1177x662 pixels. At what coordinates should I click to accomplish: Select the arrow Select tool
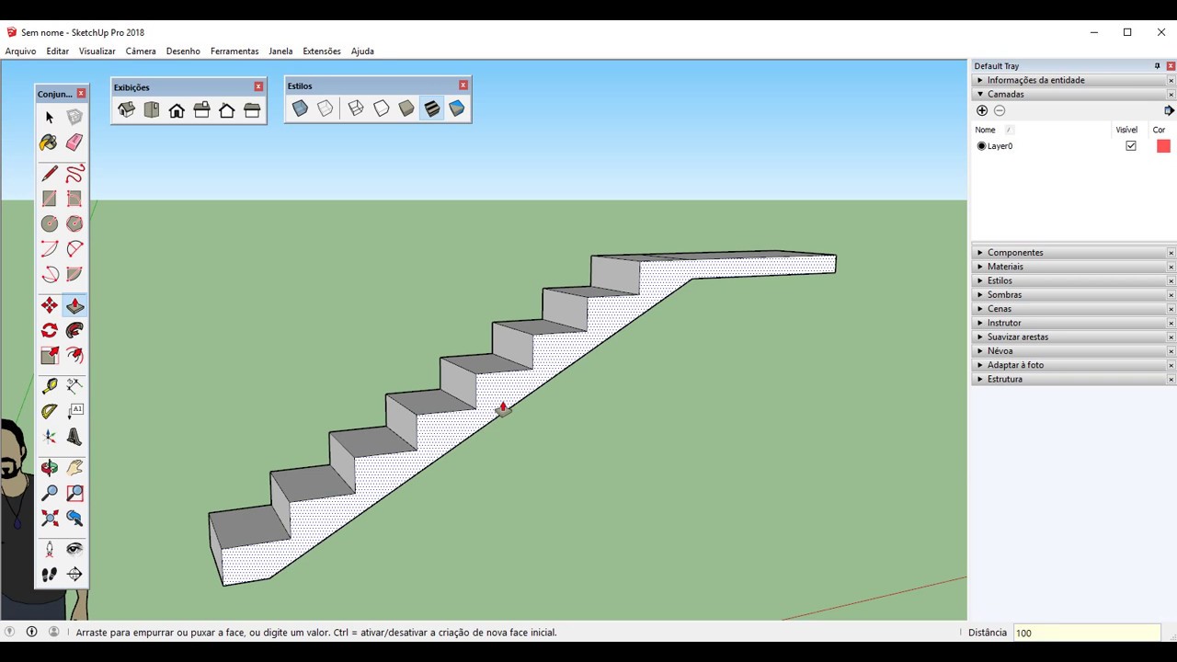pyautogui.click(x=50, y=117)
